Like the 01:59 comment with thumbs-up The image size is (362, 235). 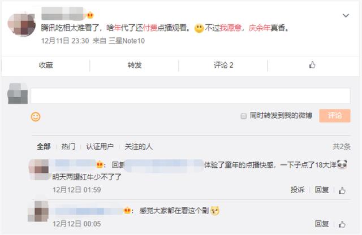click(x=342, y=190)
